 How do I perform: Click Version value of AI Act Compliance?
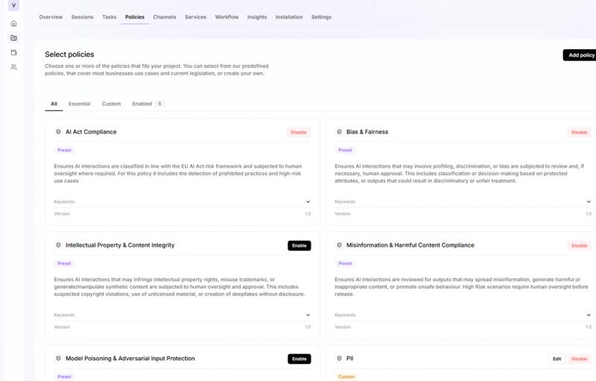308,214
